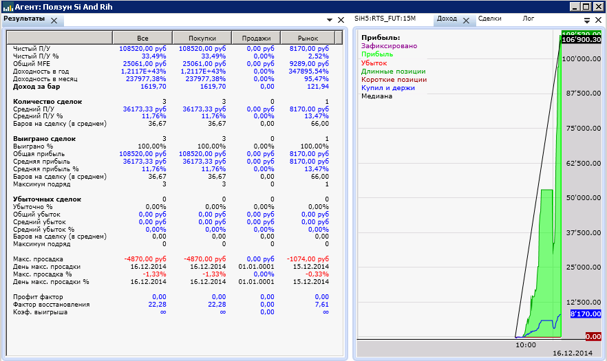607x361 pixels.
Task: Close the right chart panel group
Action: [x=599, y=21]
